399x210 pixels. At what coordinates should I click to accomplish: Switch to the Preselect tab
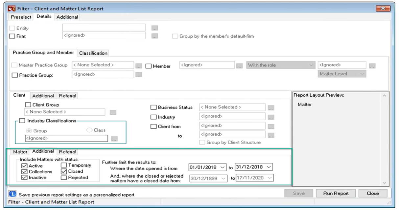pos(21,17)
